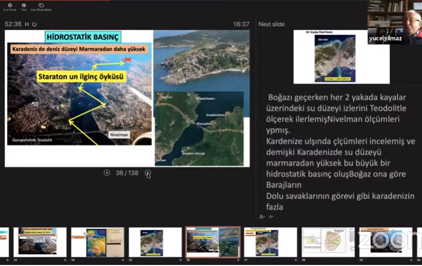422x266 pixels.
Task: Click the End Show icon
Action: (x=10, y=6)
